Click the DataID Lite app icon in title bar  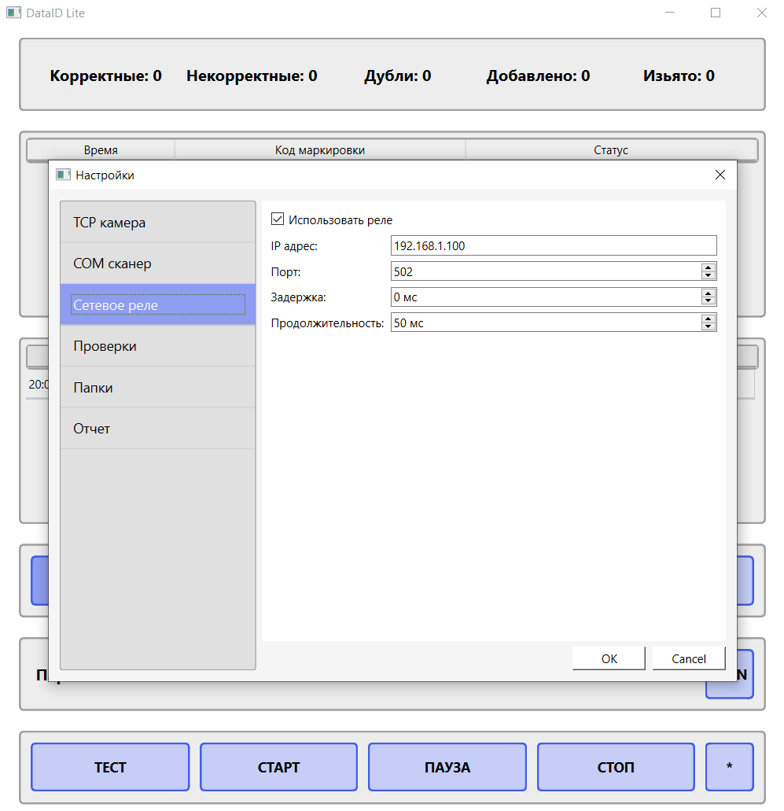click(14, 13)
